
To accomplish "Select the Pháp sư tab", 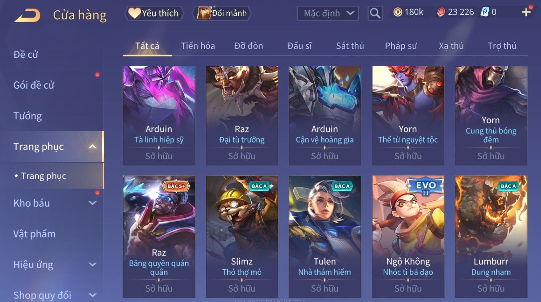I will coord(401,46).
